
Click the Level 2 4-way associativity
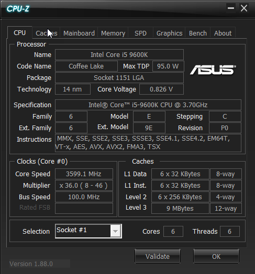(226, 197)
